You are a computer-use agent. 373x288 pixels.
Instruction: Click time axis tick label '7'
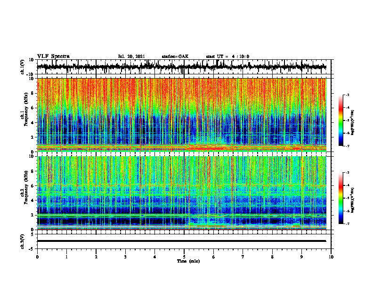click(243, 257)
